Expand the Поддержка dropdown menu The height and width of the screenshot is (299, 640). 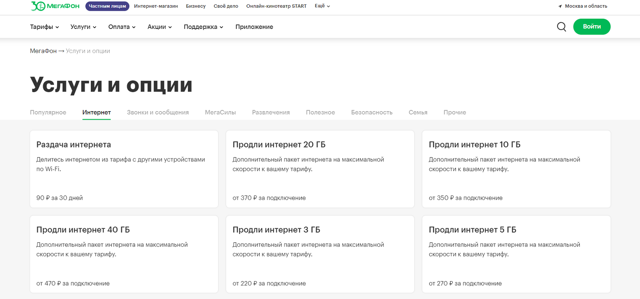point(204,27)
